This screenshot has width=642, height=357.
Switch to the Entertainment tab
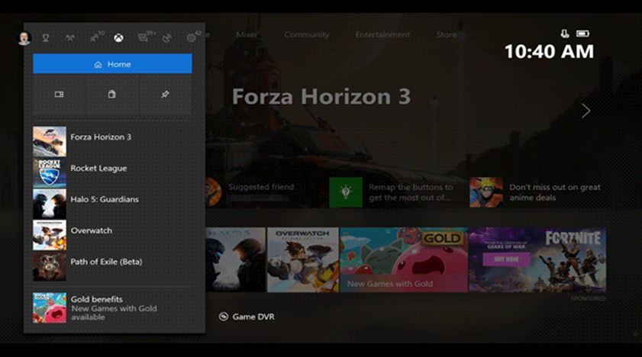click(382, 35)
